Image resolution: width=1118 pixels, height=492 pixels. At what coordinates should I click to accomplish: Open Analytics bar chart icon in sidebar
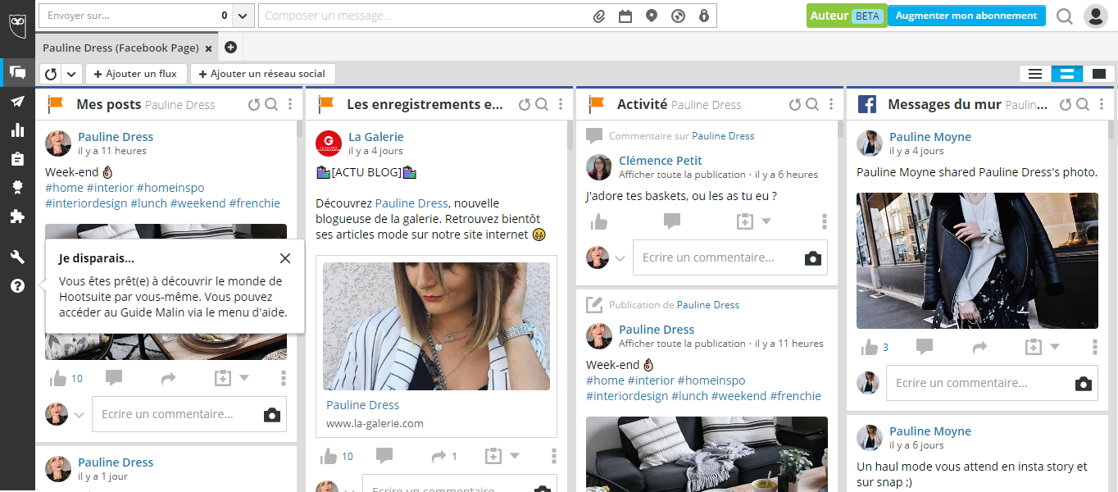click(x=17, y=130)
